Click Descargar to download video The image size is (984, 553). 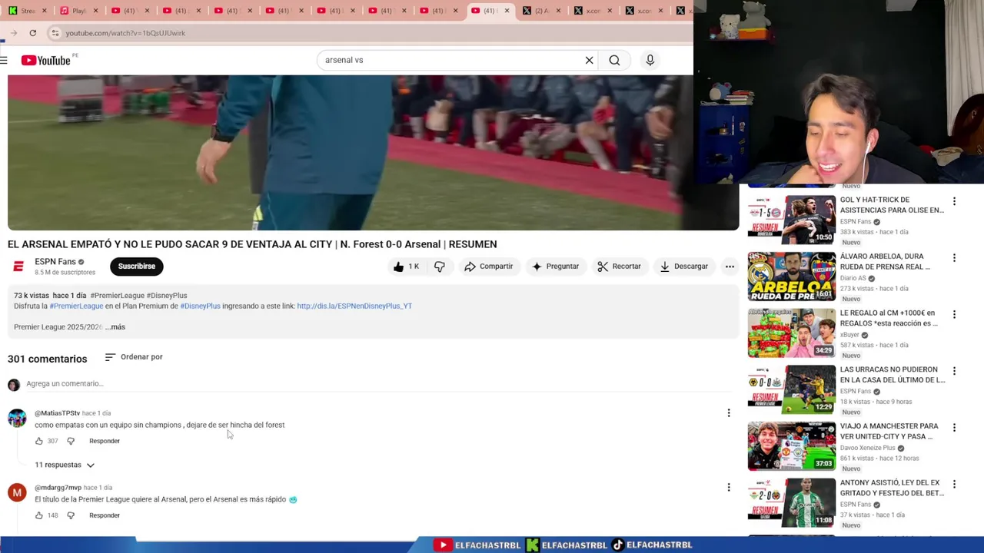(x=683, y=267)
